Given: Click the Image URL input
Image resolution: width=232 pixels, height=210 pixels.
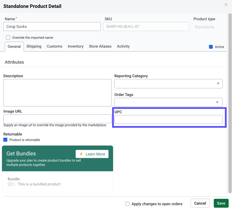Looking at the screenshot, I should coord(57,119).
